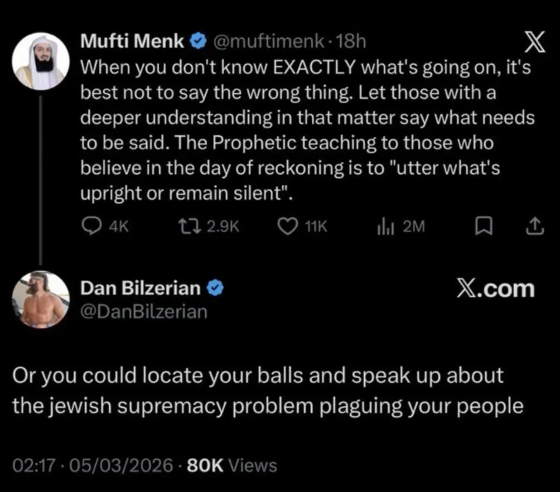The width and height of the screenshot is (560, 492).
Task: Open the @muftimenk handle link
Action: (268, 42)
